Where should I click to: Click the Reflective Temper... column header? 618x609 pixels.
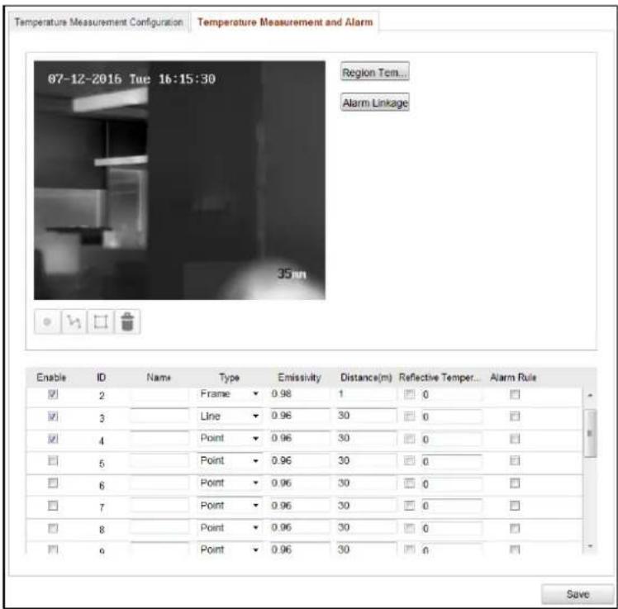click(440, 378)
